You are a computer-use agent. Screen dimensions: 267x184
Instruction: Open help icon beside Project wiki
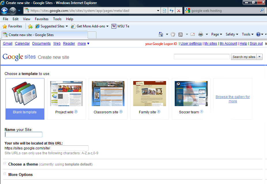coord(76,112)
